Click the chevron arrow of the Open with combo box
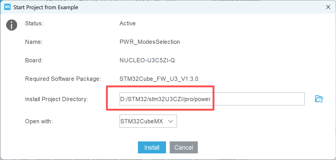336x160 pixels. point(171,121)
